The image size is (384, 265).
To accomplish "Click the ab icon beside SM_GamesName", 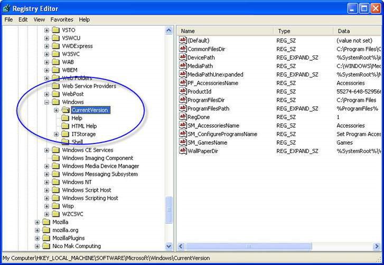I will (x=183, y=142).
